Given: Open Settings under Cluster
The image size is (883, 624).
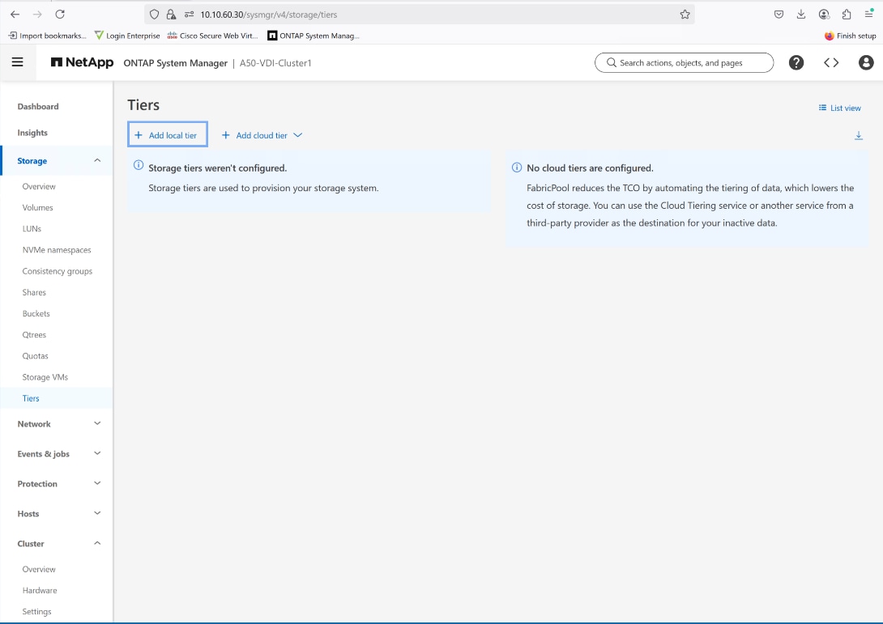Looking at the screenshot, I should pyautogui.click(x=36, y=612).
